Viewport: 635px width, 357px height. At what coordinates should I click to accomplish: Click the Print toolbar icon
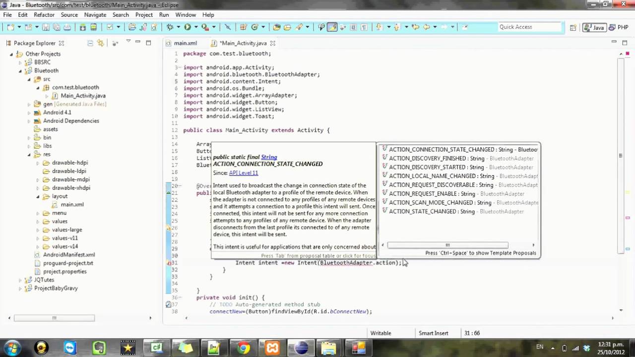(x=67, y=27)
